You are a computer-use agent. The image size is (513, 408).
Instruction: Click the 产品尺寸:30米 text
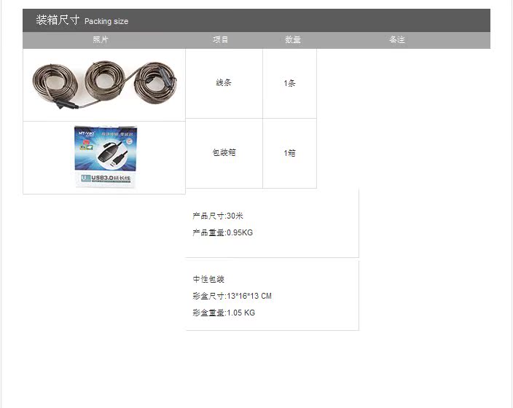(218, 216)
